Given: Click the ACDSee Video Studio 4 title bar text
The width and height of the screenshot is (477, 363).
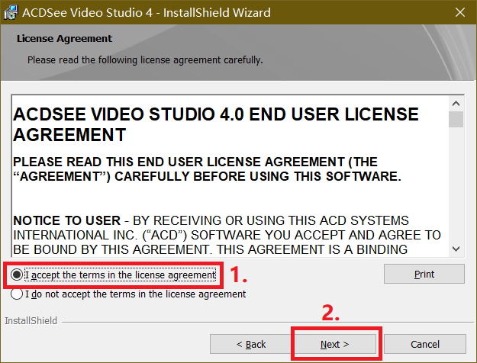Looking at the screenshot, I should 146,13.
